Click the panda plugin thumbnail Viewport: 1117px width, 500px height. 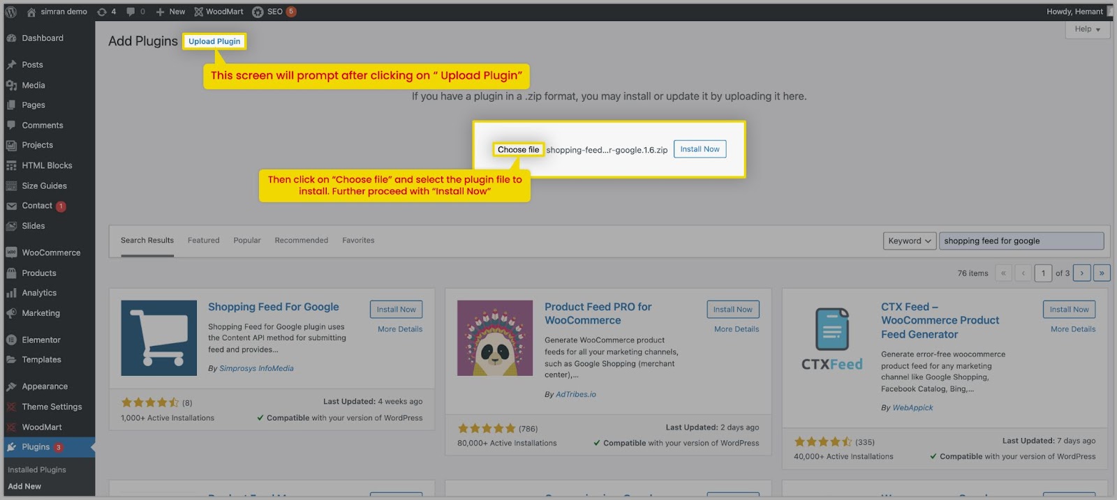pyautogui.click(x=495, y=338)
